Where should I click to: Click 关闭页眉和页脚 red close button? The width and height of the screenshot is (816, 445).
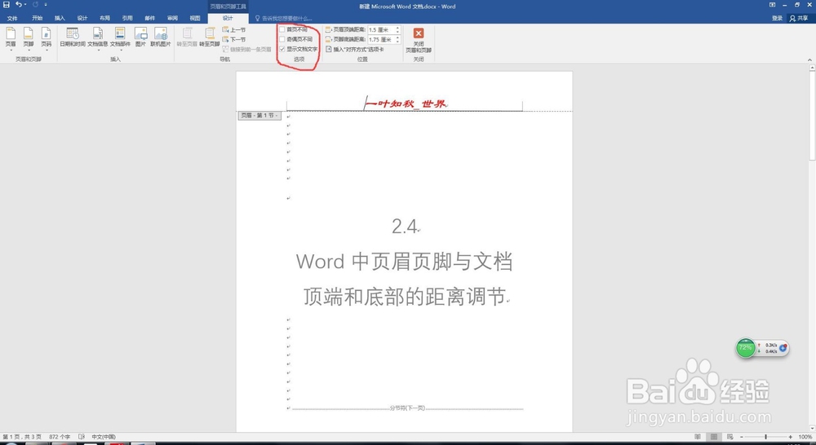click(419, 39)
